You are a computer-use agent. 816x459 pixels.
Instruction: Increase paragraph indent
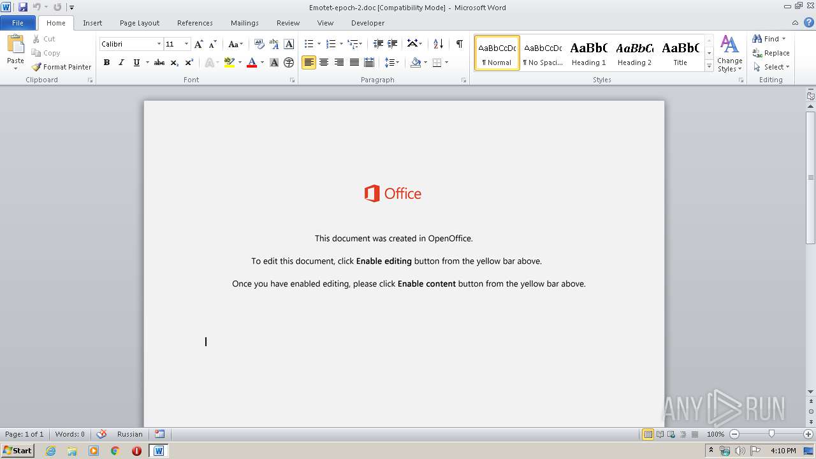393,44
